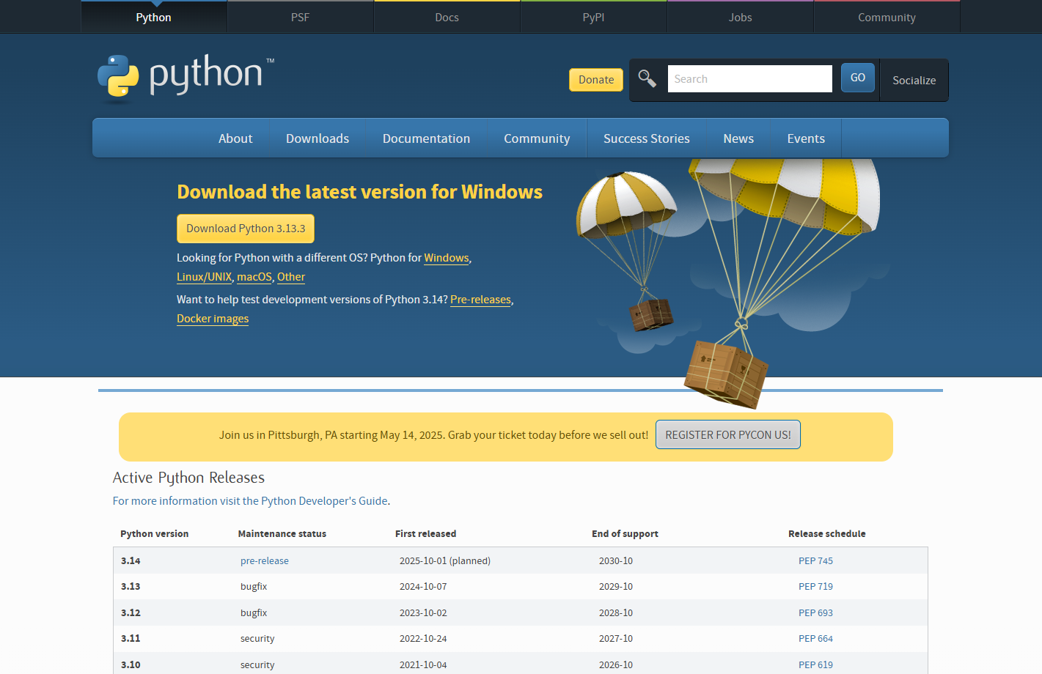This screenshot has height=674, width=1042.
Task: Follow the Windows OS link
Action: 447,258
